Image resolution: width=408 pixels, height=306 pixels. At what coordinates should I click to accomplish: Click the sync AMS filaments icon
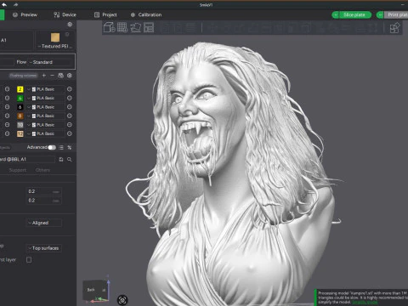point(60,76)
